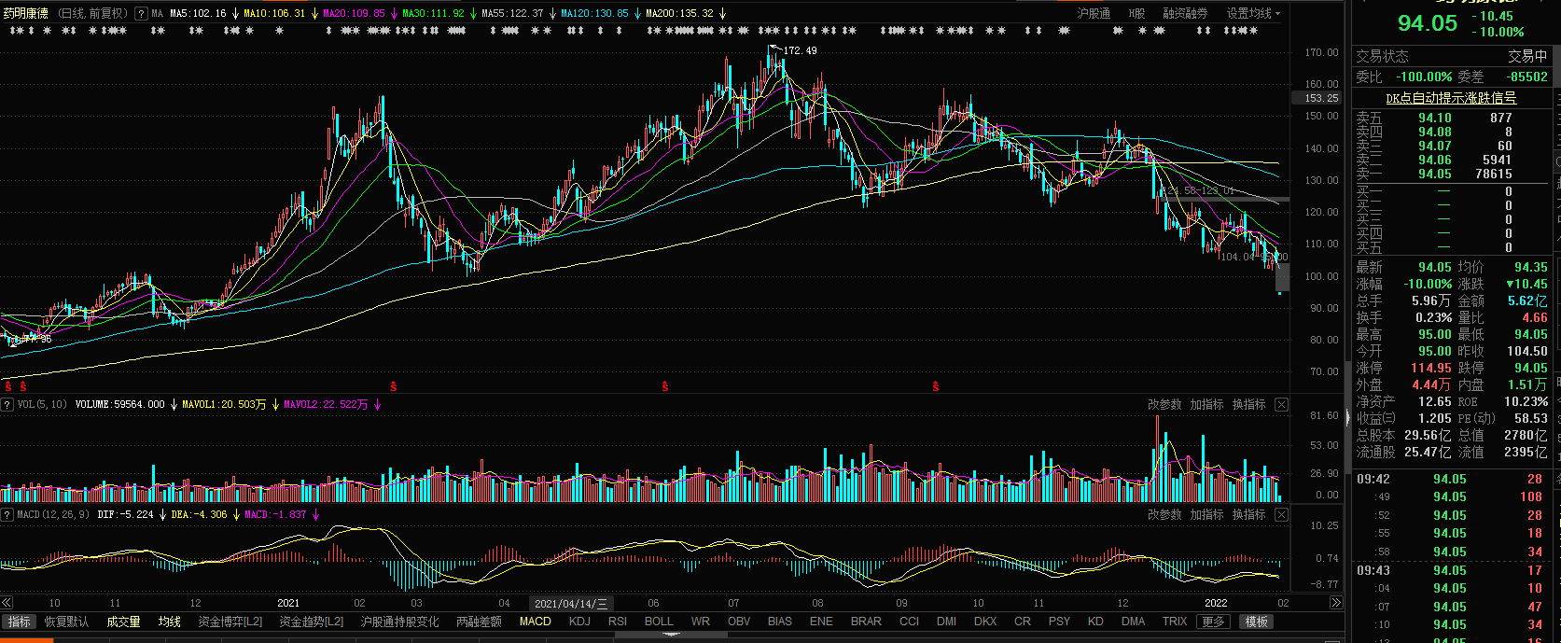
Task: Click the 2021/04/14/三 date label
Action: point(571,604)
